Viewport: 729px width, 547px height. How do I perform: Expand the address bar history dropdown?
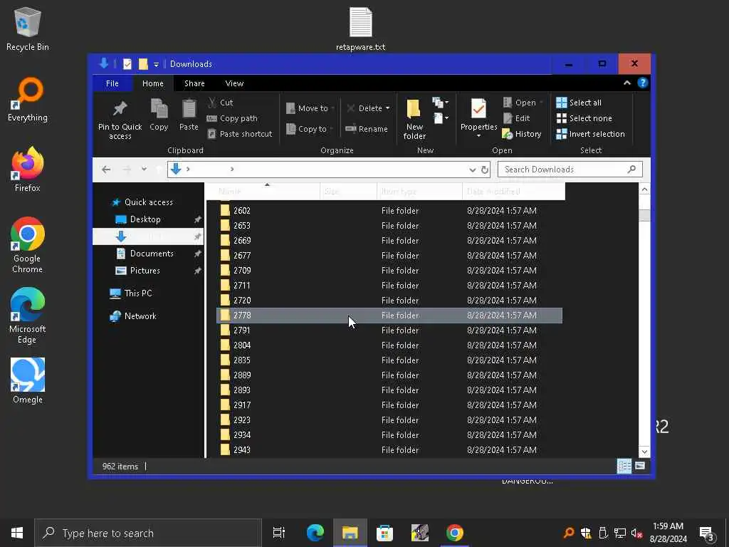click(x=473, y=170)
